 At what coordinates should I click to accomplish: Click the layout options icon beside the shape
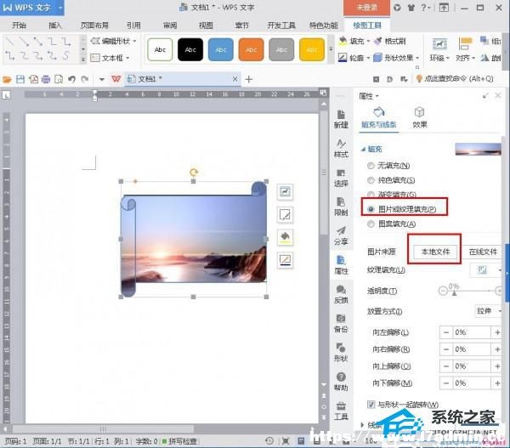coord(285,191)
